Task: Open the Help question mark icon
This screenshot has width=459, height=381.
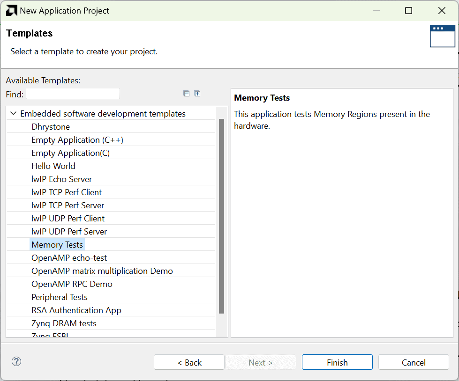Action: click(16, 361)
